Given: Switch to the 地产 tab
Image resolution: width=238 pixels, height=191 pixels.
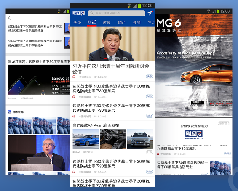Looking at the screenshot, I should 122,22.
